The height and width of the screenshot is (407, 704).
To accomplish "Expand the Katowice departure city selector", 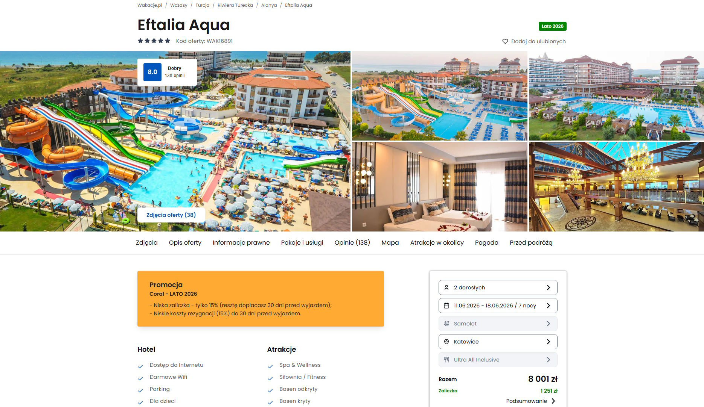I will [x=498, y=342].
